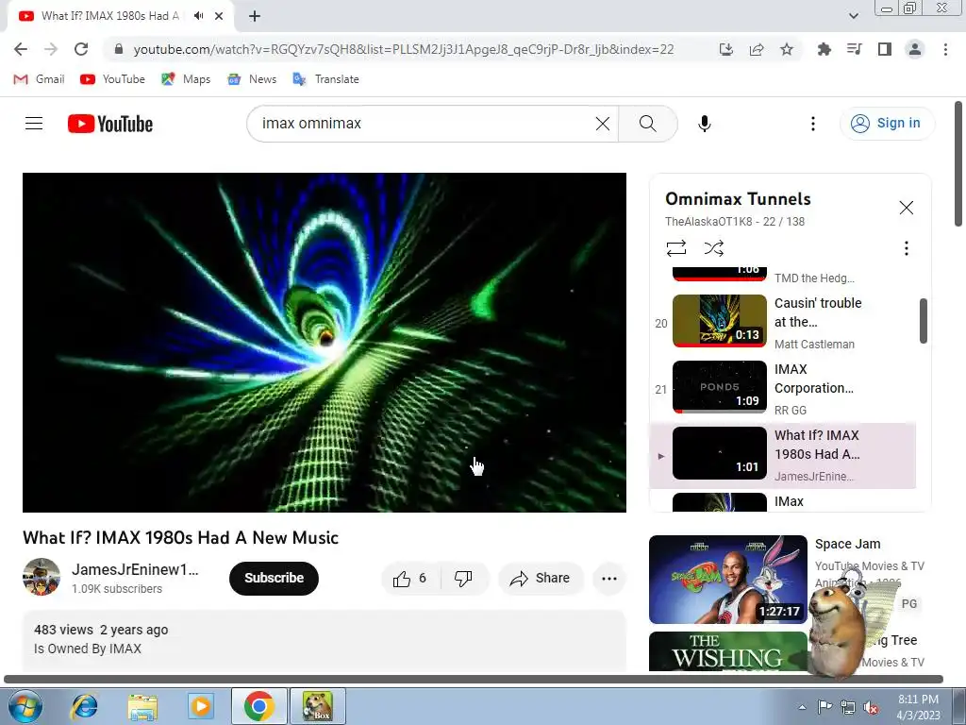The width and height of the screenshot is (966, 725).
Task: Open Windows Explorer from taskbar
Action: 142,706
